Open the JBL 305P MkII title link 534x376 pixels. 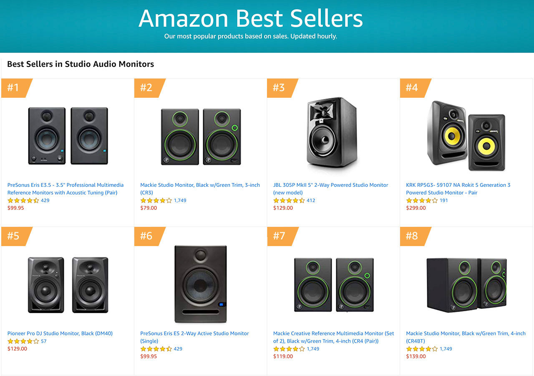[x=330, y=189]
